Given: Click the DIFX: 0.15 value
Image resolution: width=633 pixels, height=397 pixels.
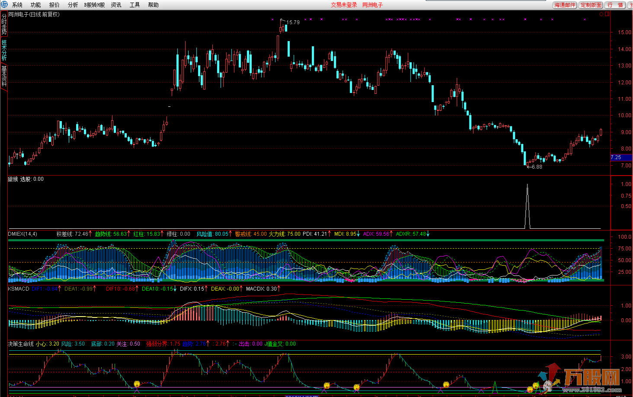Looking at the screenshot, I should 192,289.
